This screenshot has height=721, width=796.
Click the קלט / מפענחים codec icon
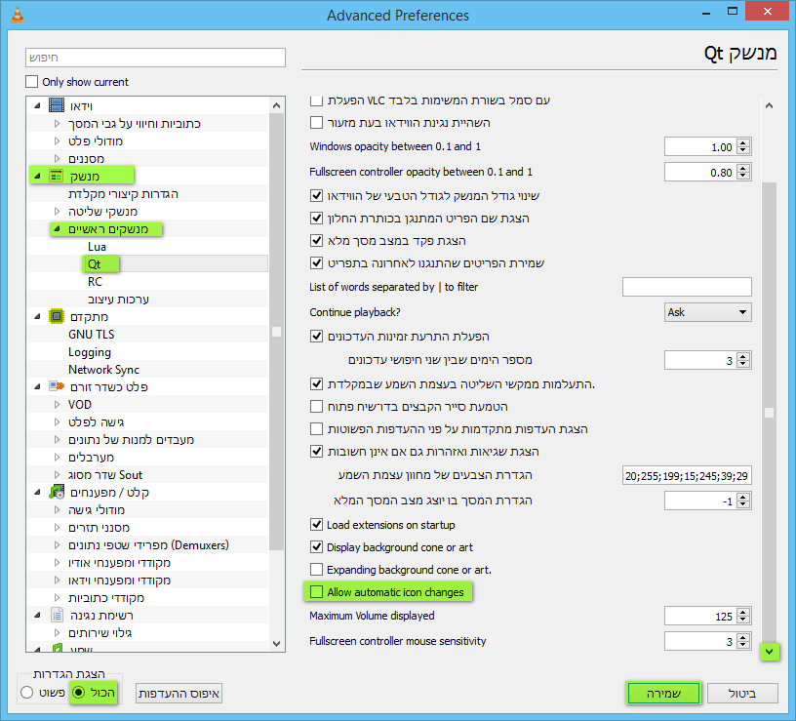tap(57, 492)
